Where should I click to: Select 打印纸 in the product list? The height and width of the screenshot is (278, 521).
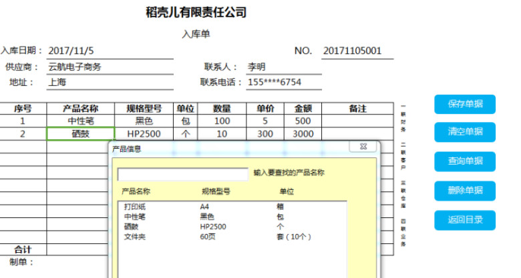134,207
